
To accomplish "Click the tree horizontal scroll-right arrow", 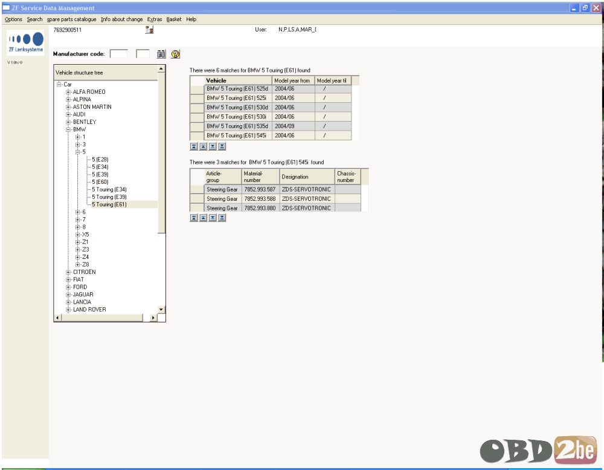I will 153,318.
